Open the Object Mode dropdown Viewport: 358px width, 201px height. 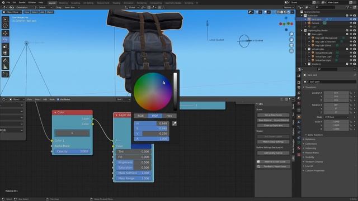pyautogui.click(x=12, y=12)
